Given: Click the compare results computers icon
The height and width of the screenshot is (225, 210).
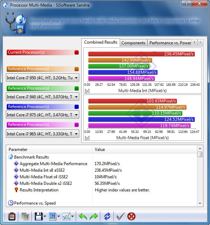Looking at the screenshot, I should pyautogui.click(x=25, y=217).
